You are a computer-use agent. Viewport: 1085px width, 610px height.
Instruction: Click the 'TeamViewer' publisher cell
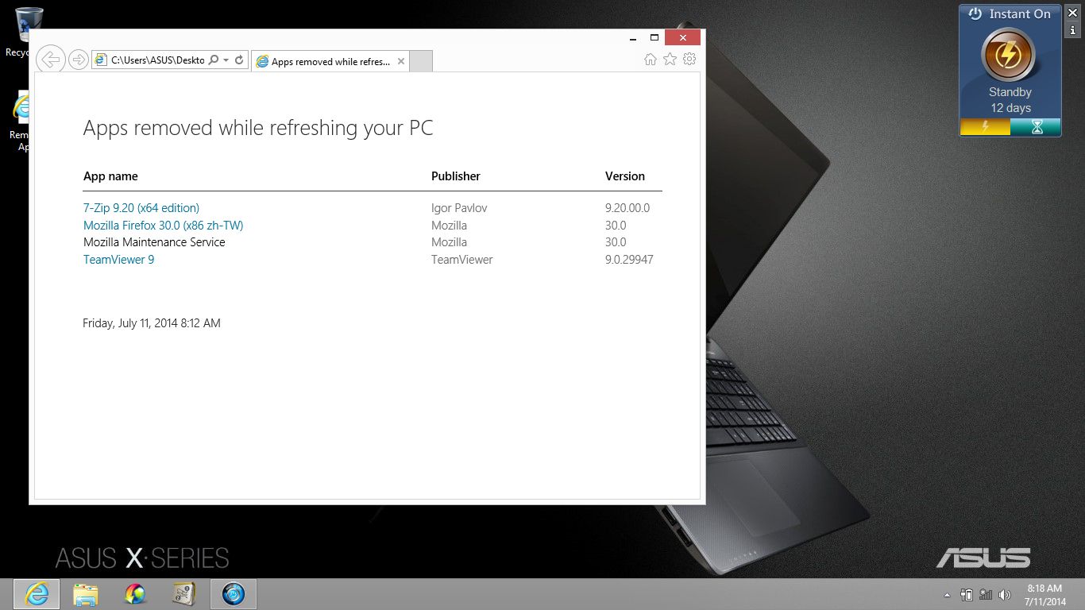pos(462,260)
